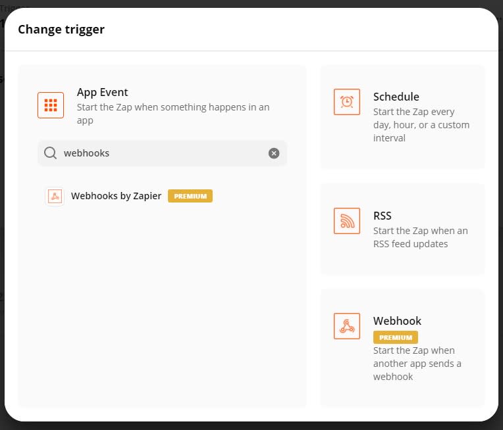This screenshot has height=430, width=503.
Task: Choose the Webhook trigger title
Action: tap(397, 321)
